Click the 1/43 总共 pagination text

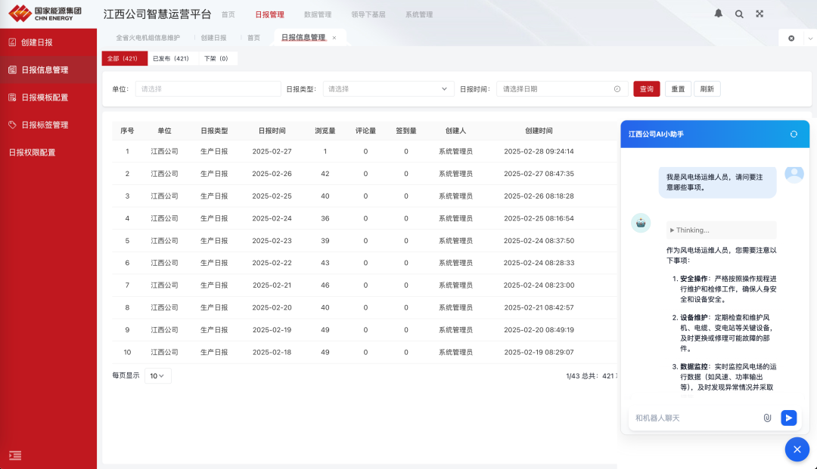[592, 376]
